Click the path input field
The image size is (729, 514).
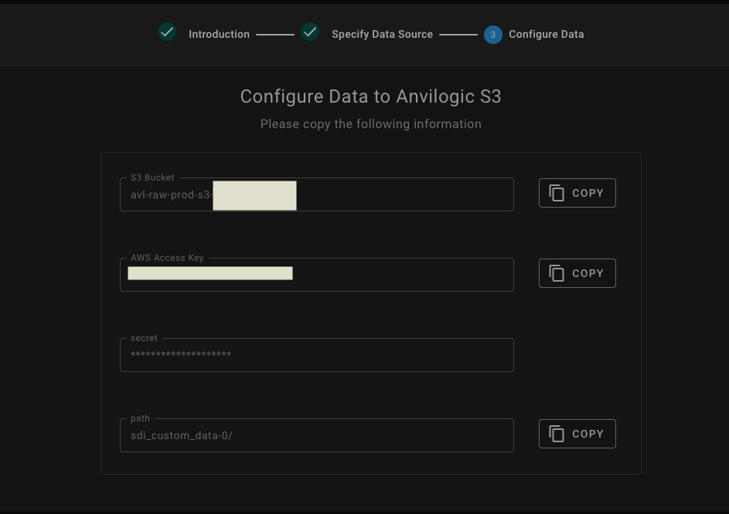[317, 435]
